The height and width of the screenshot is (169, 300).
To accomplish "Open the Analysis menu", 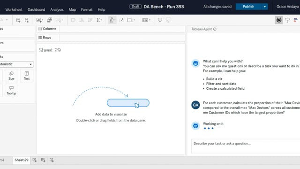I will coord(57,9).
